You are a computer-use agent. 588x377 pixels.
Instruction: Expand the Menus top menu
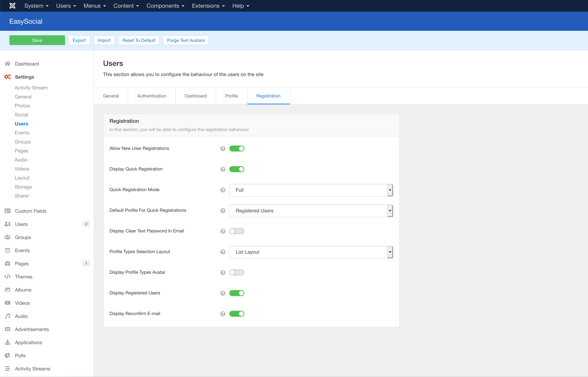click(x=95, y=6)
